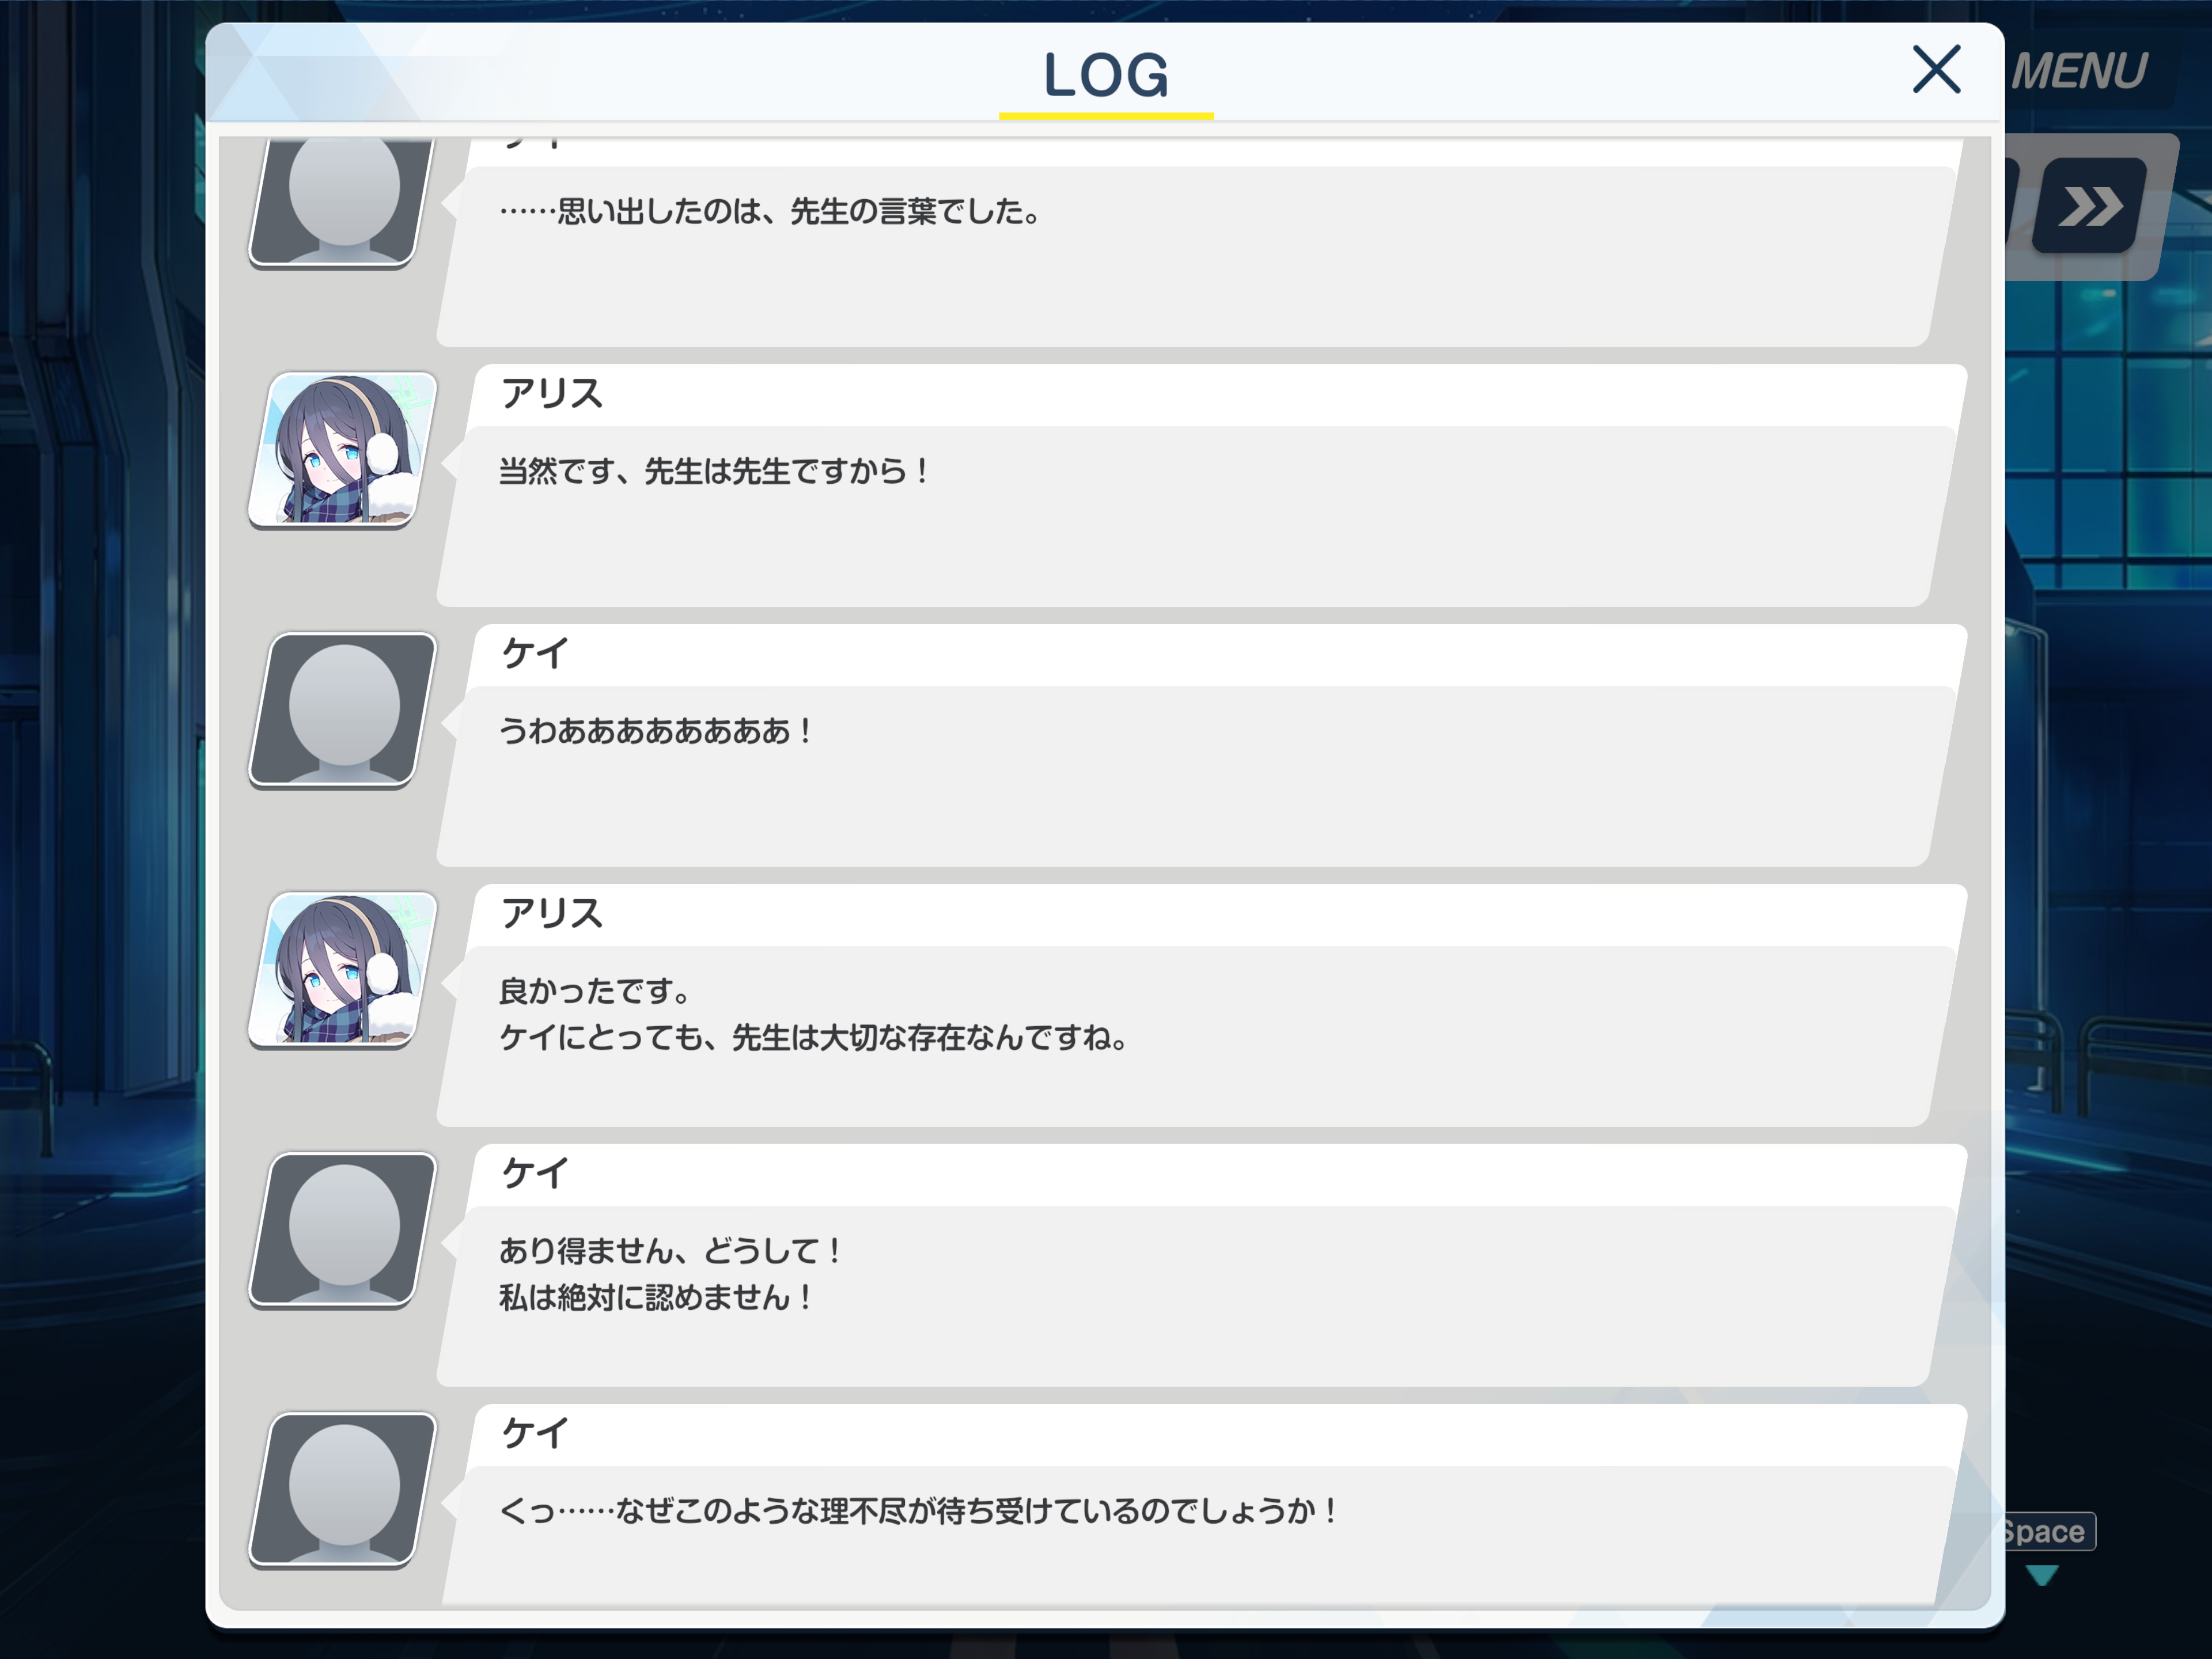Click Kei's blank avatar beside うわああ message
The width and height of the screenshot is (2212, 1659).
[343, 709]
